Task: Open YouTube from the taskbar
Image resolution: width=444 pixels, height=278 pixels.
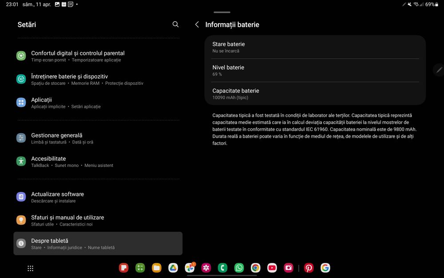Action: [x=272, y=268]
